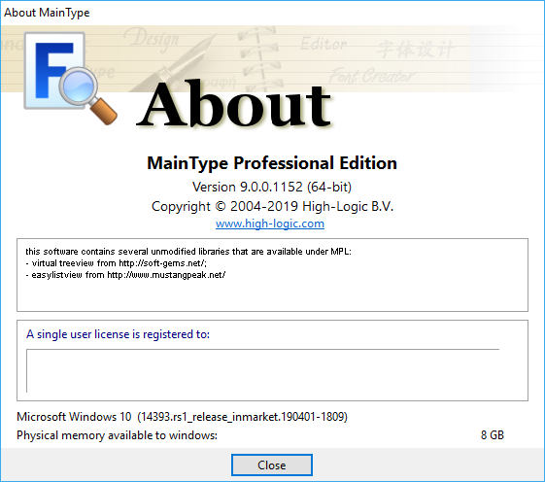
Task: Click the 'Version 9.0.0.1152 (64-bit)' text
Action: pos(272,188)
